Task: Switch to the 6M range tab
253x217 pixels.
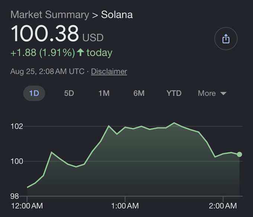Action: click(x=139, y=93)
